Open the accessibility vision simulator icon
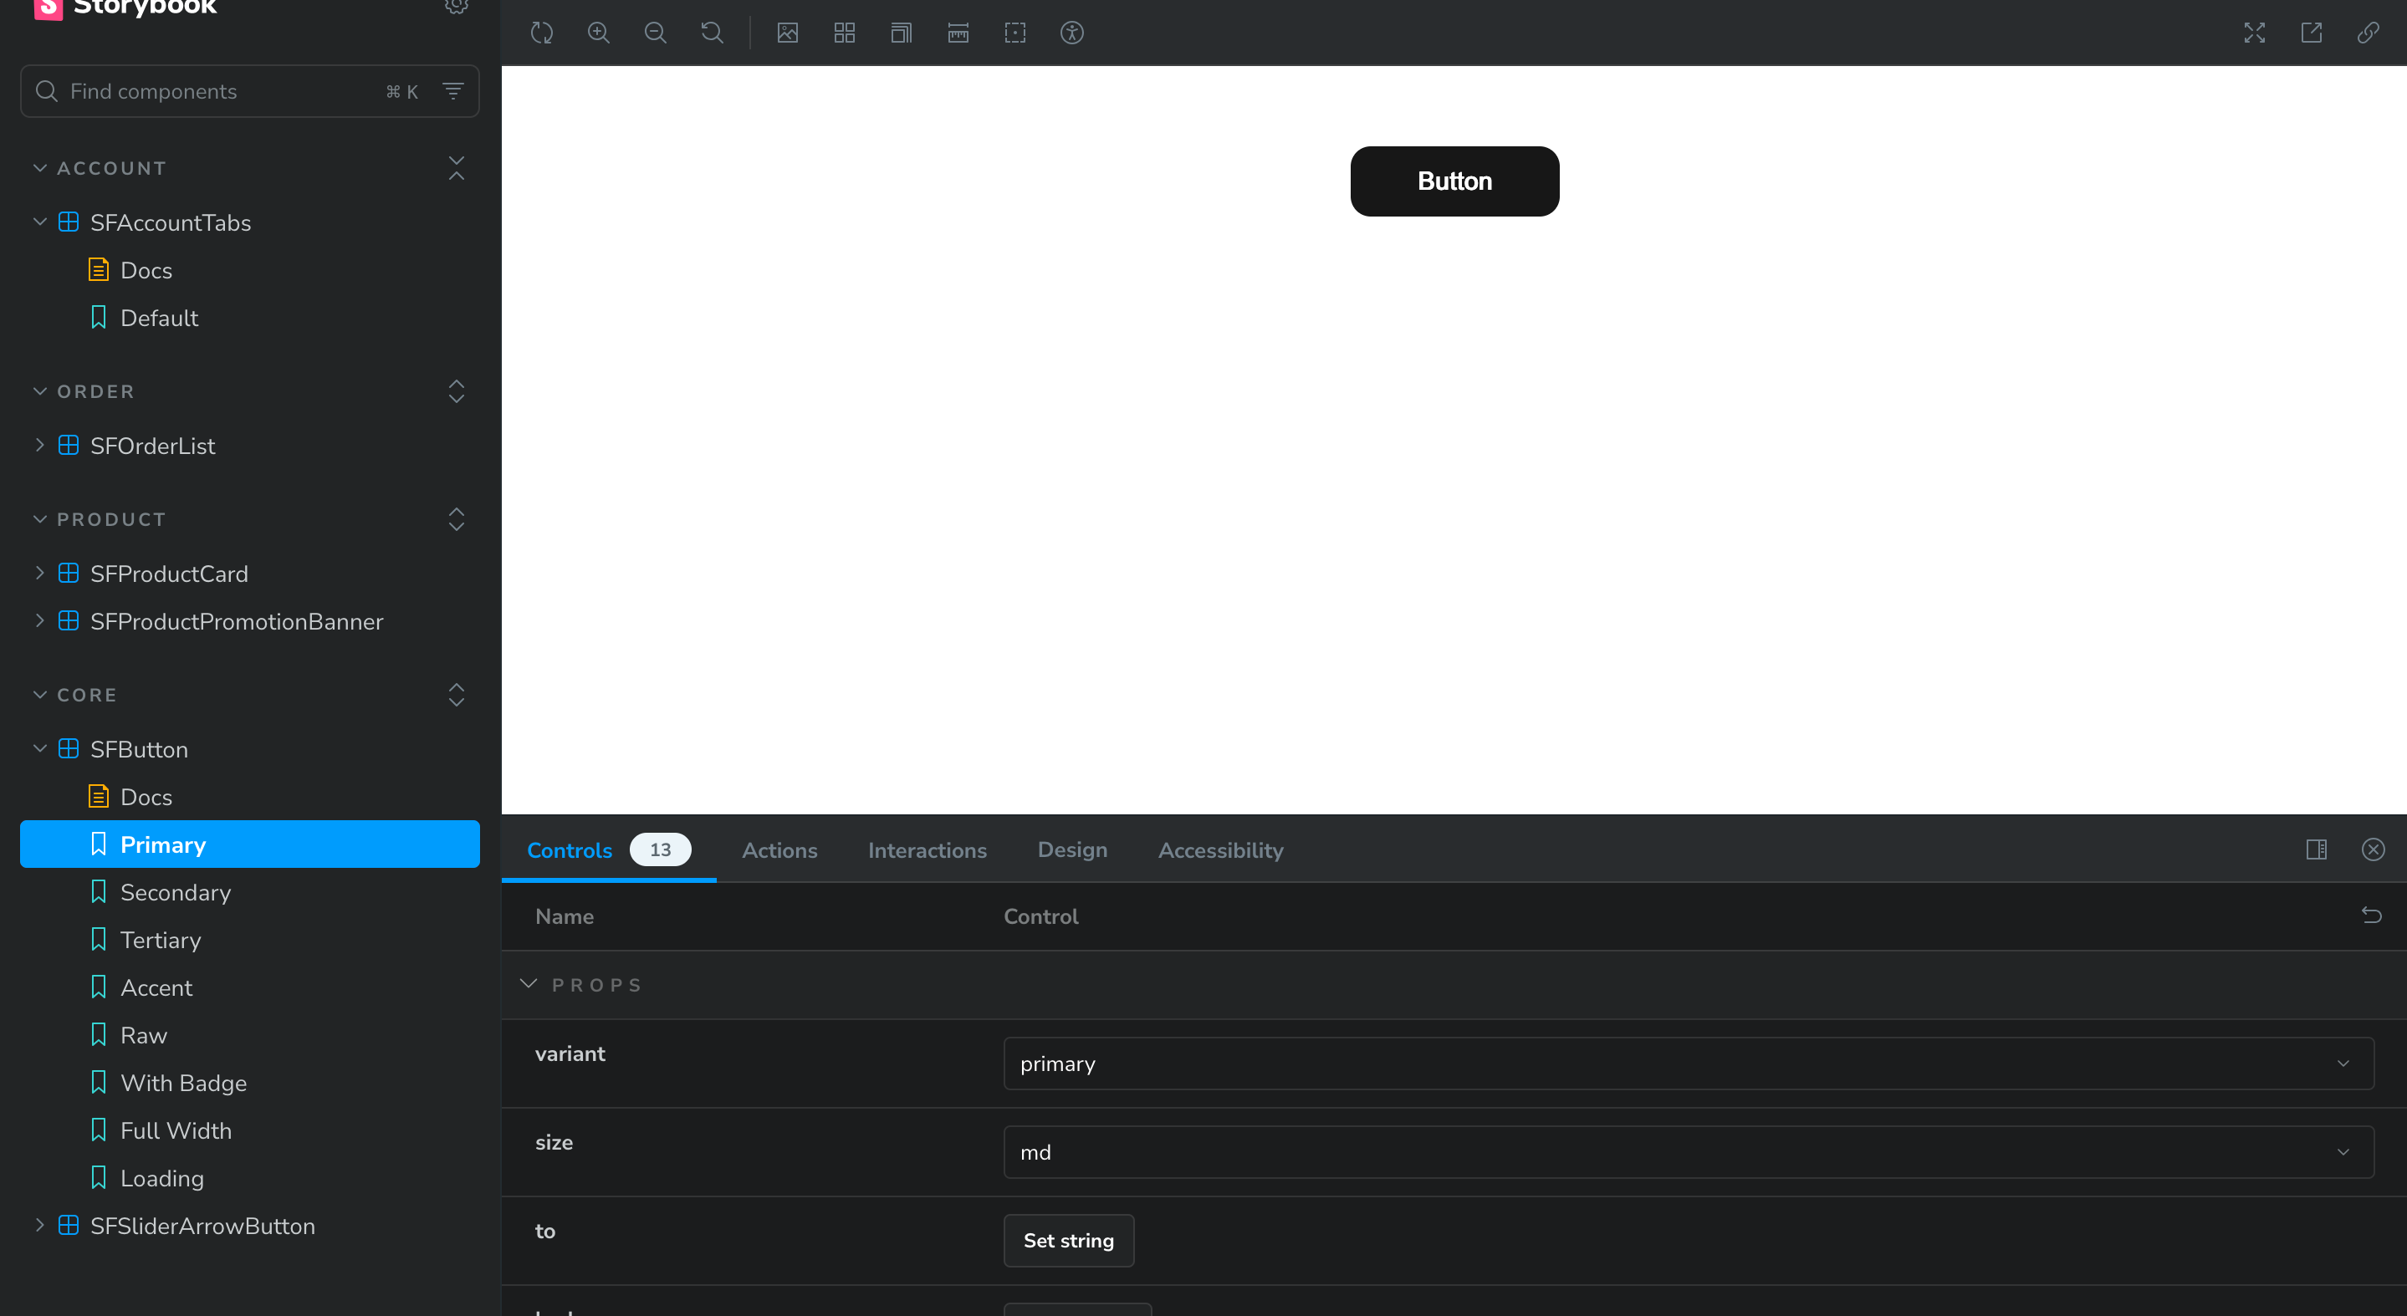The image size is (2407, 1316). coord(1071,33)
